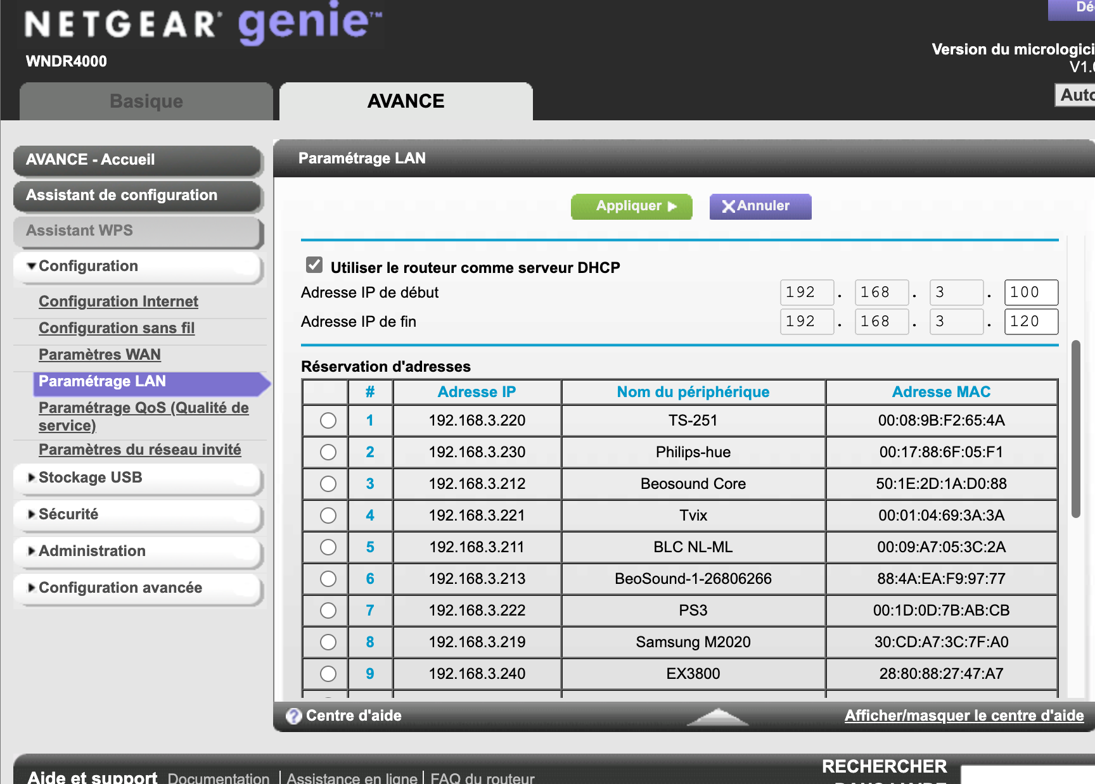
Task: Select the radio button for EX3800
Action: (x=328, y=674)
